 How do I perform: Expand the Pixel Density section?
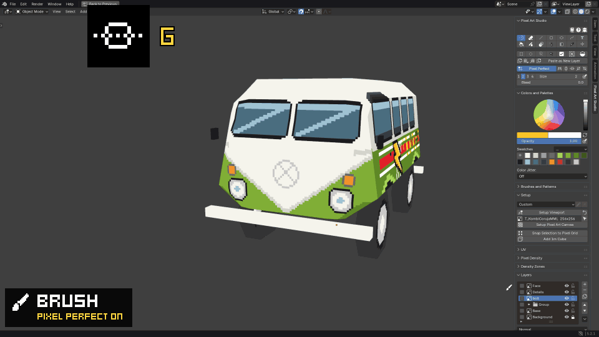[519, 258]
